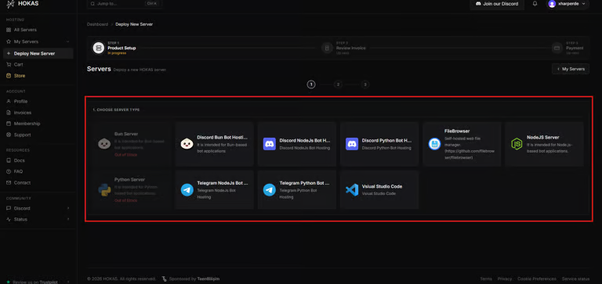
Task: Click the Status pulse icon
Action: click(9, 219)
